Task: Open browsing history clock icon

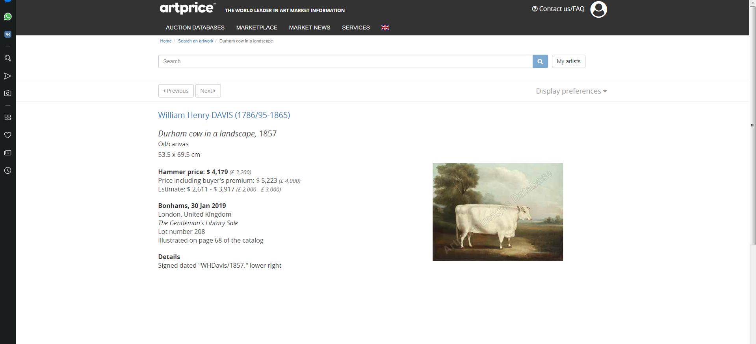Action: click(x=7, y=171)
